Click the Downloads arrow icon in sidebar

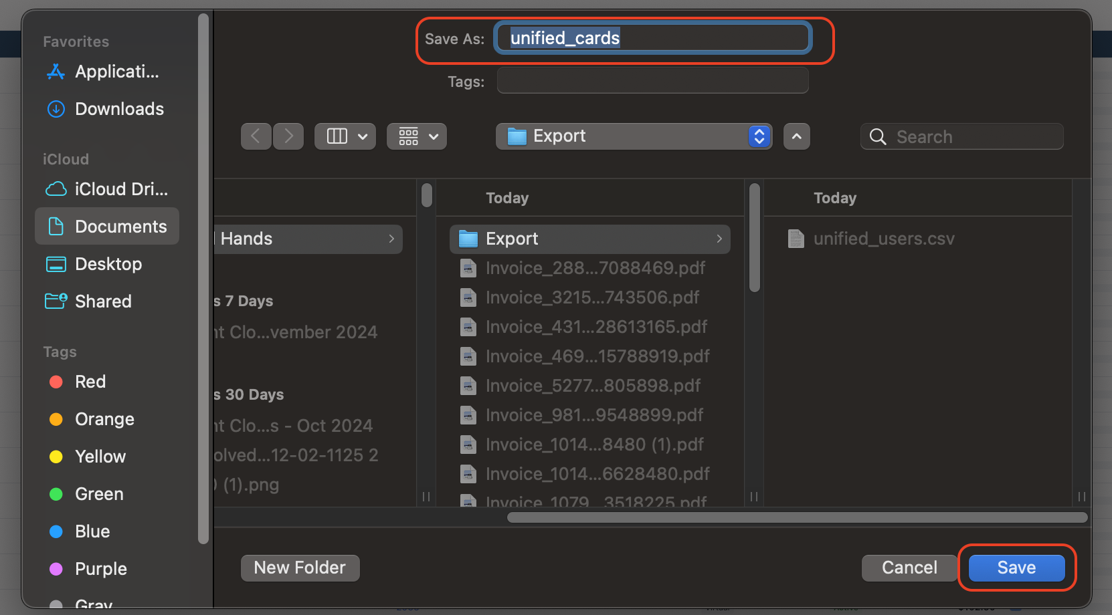56,109
